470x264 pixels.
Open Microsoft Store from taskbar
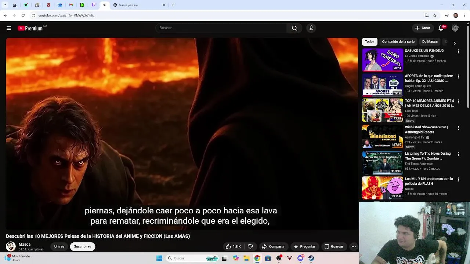click(268, 258)
